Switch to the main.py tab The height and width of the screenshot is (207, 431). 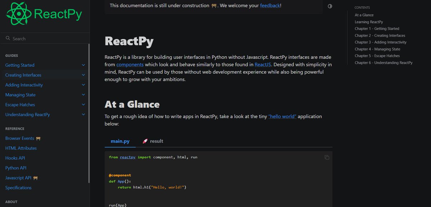pos(120,141)
